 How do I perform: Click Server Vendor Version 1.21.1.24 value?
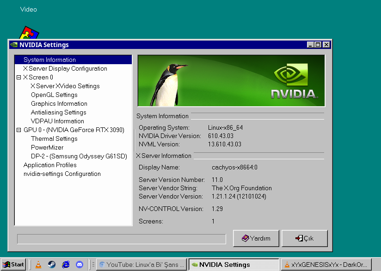point(239,196)
